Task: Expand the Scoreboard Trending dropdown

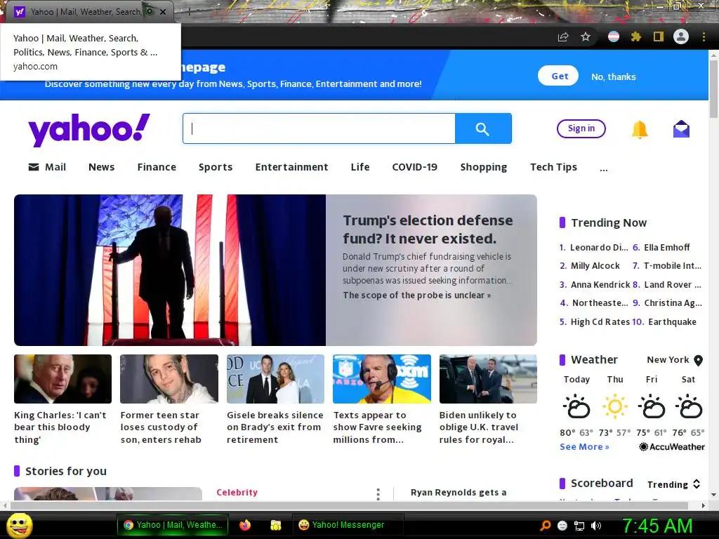Action: coord(673,484)
